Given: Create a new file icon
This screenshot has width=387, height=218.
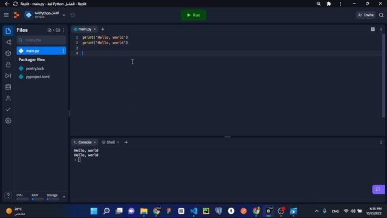Looking at the screenshot, I should pyautogui.click(x=50, y=30).
